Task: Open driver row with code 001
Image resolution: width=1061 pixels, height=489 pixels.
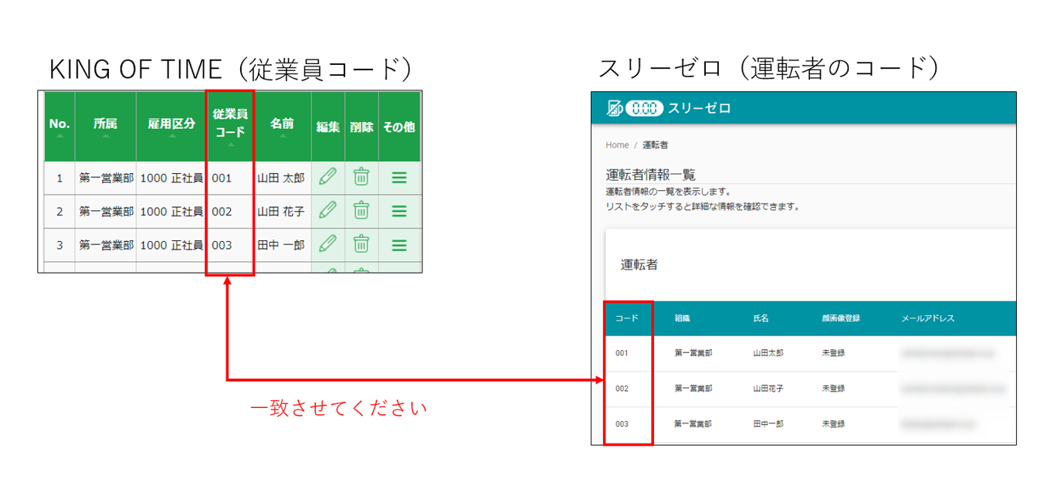Action: point(811,353)
